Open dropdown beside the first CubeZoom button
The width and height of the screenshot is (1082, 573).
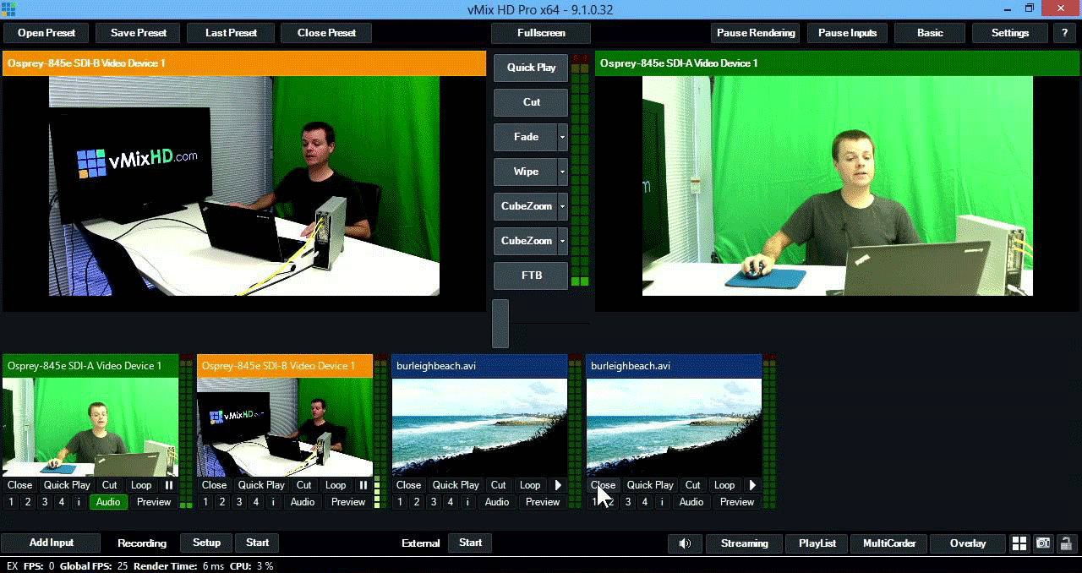point(563,206)
